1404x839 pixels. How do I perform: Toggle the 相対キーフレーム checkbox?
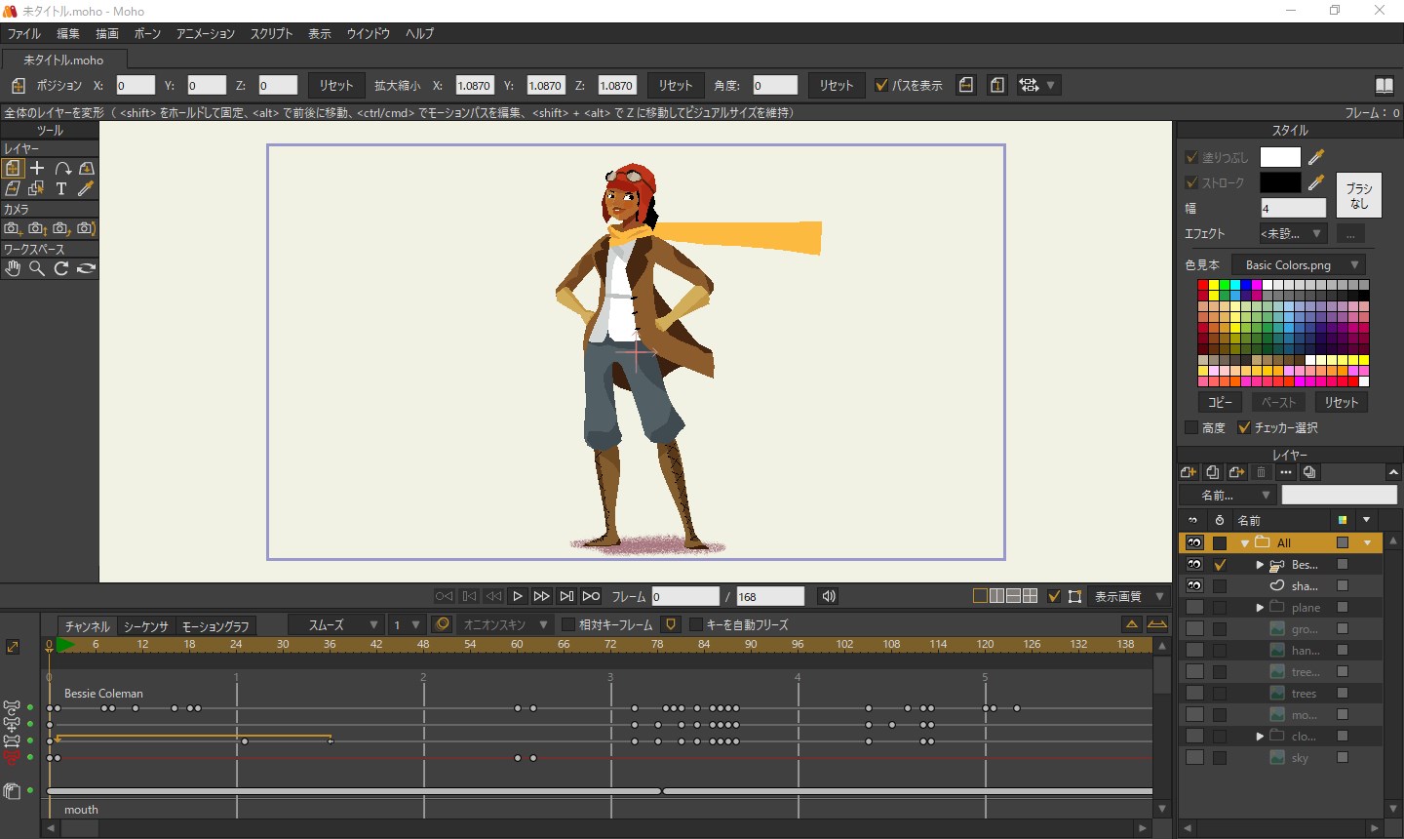(x=568, y=624)
